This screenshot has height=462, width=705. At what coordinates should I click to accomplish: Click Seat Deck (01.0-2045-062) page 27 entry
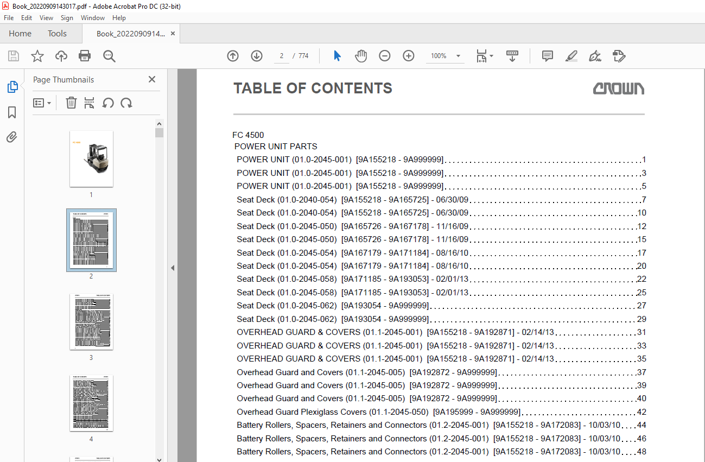[x=441, y=306]
